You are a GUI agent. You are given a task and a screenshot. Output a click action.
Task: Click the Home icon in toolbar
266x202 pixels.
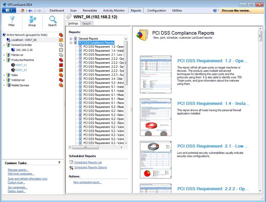tap(22, 11)
